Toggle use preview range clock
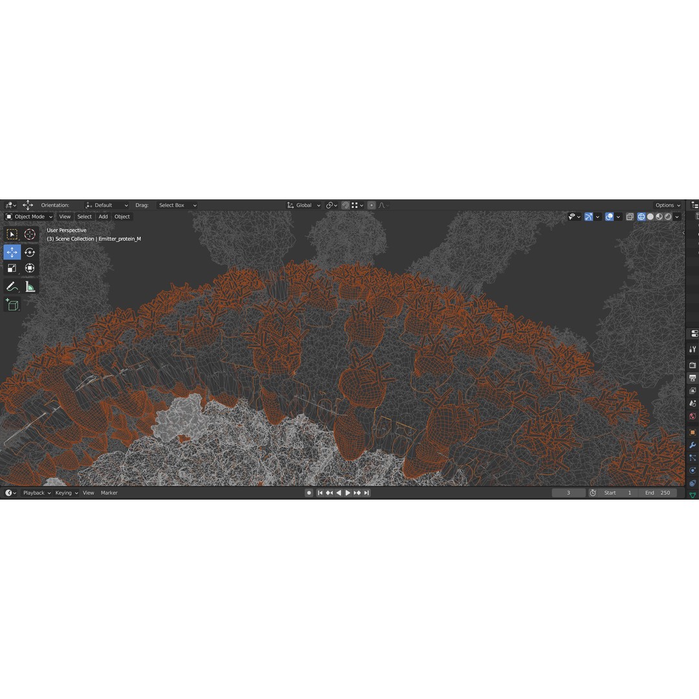This screenshot has height=699, width=699. point(593,493)
